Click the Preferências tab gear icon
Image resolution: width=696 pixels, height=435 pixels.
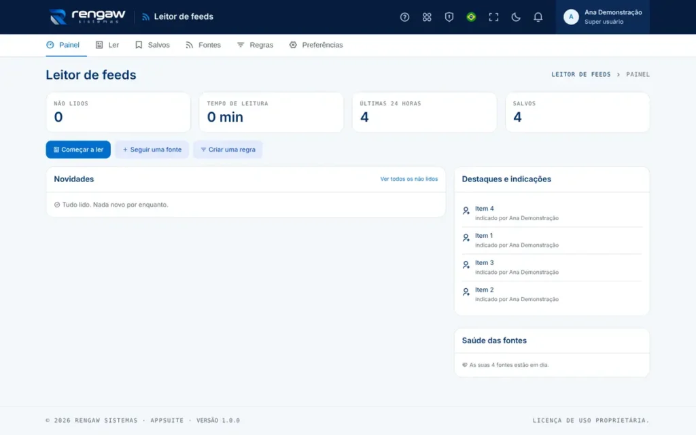[293, 45]
